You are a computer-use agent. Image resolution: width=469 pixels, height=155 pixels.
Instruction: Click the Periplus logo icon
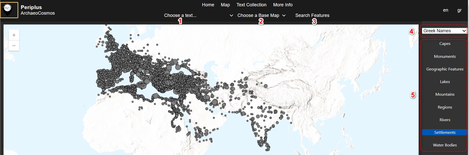(x=9, y=10)
